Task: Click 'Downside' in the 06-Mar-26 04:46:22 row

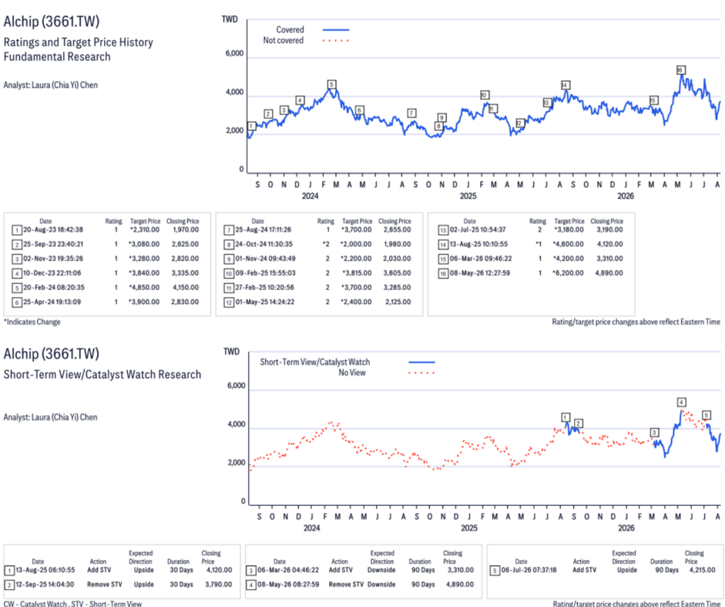Action: [381, 570]
